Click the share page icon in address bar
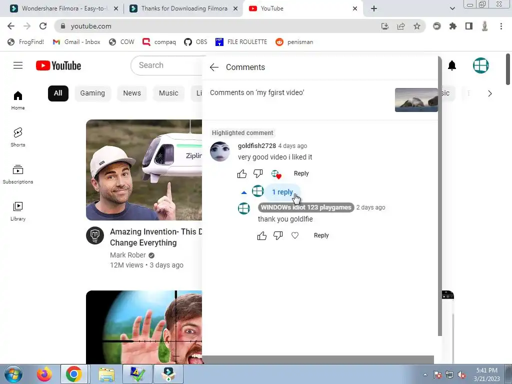The height and width of the screenshot is (384, 512). click(x=401, y=26)
